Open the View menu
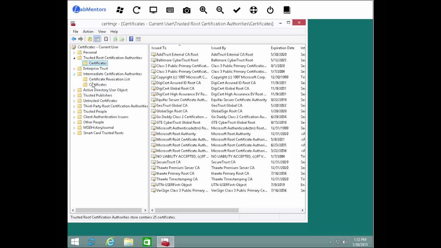 pos(102,31)
